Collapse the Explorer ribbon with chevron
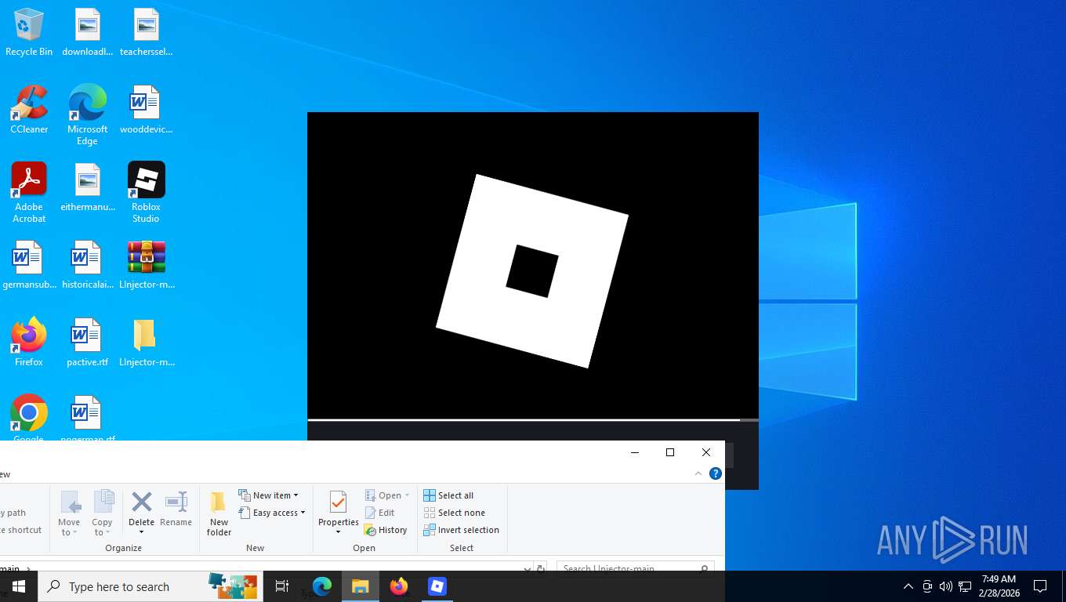 coord(698,473)
